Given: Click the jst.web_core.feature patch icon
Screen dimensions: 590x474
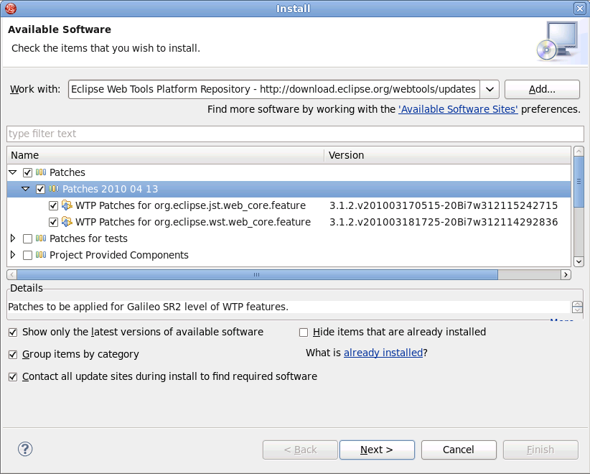Looking at the screenshot, I should tap(67, 205).
